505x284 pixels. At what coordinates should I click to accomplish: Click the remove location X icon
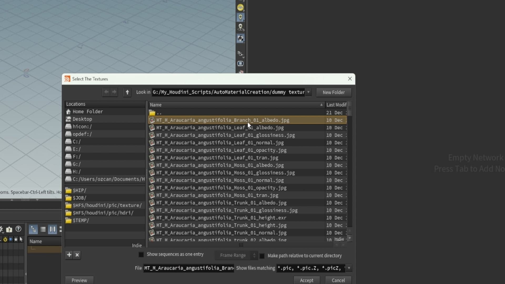pyautogui.click(x=77, y=255)
